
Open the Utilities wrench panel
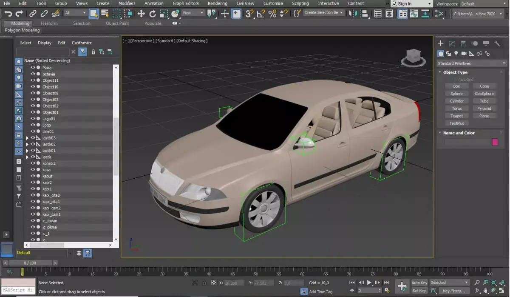point(497,43)
